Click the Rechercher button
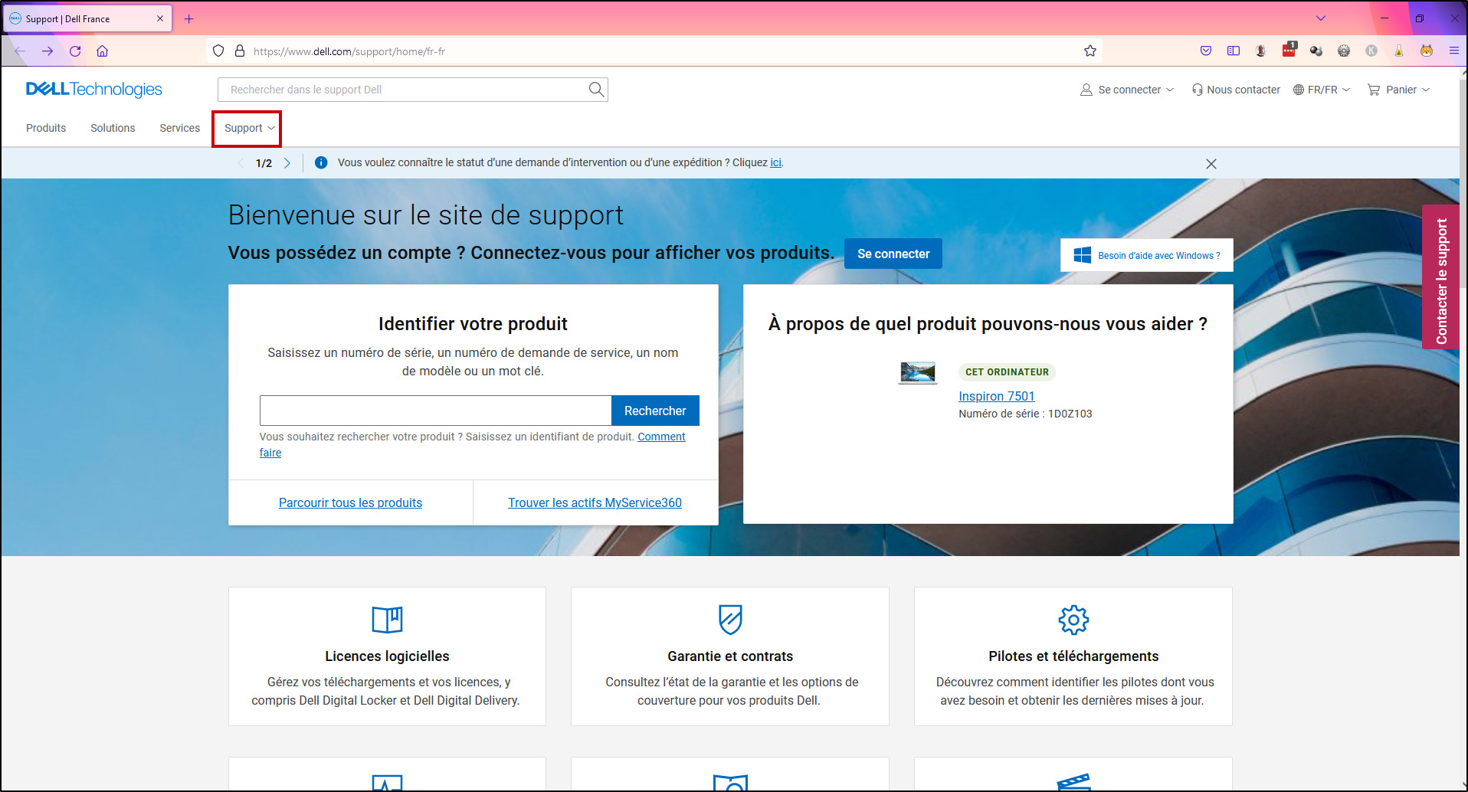Viewport: 1468px width, 792px height. click(655, 411)
